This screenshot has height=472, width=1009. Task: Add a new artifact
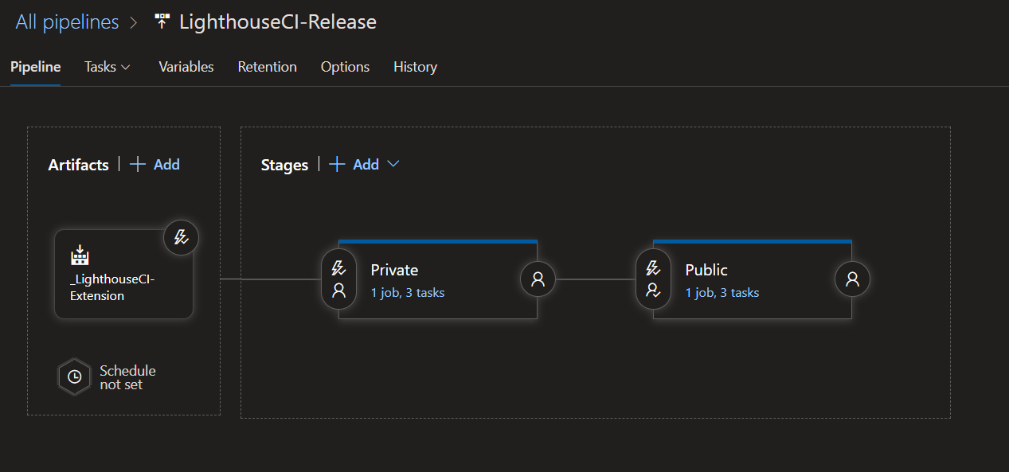(x=155, y=164)
